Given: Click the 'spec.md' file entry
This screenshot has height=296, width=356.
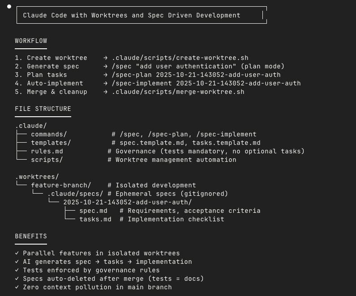Looking at the screenshot, I should click(x=93, y=211).
